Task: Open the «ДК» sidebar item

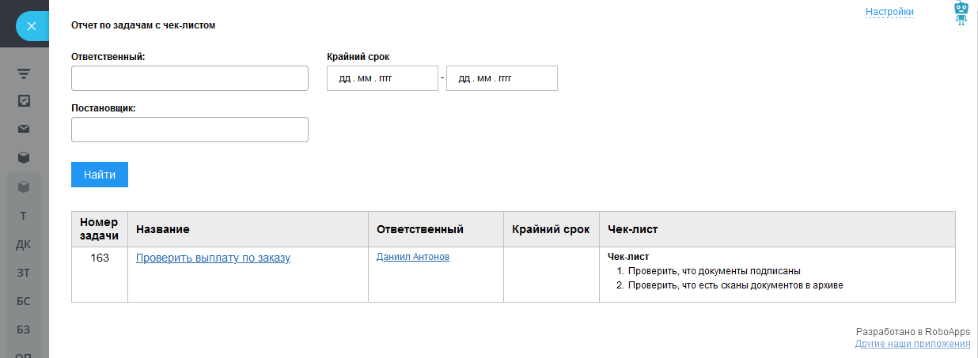Action: (x=24, y=244)
